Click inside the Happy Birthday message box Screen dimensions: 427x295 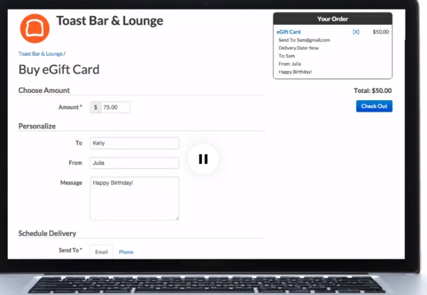coord(134,198)
